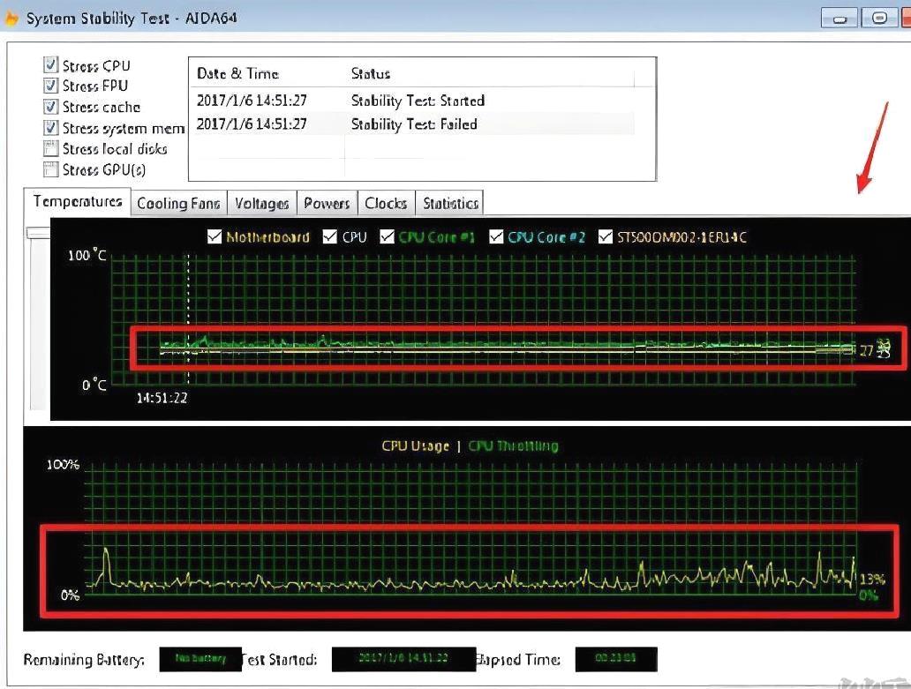Enable the Stress local disks checkbox
911x689 pixels.
(51, 148)
